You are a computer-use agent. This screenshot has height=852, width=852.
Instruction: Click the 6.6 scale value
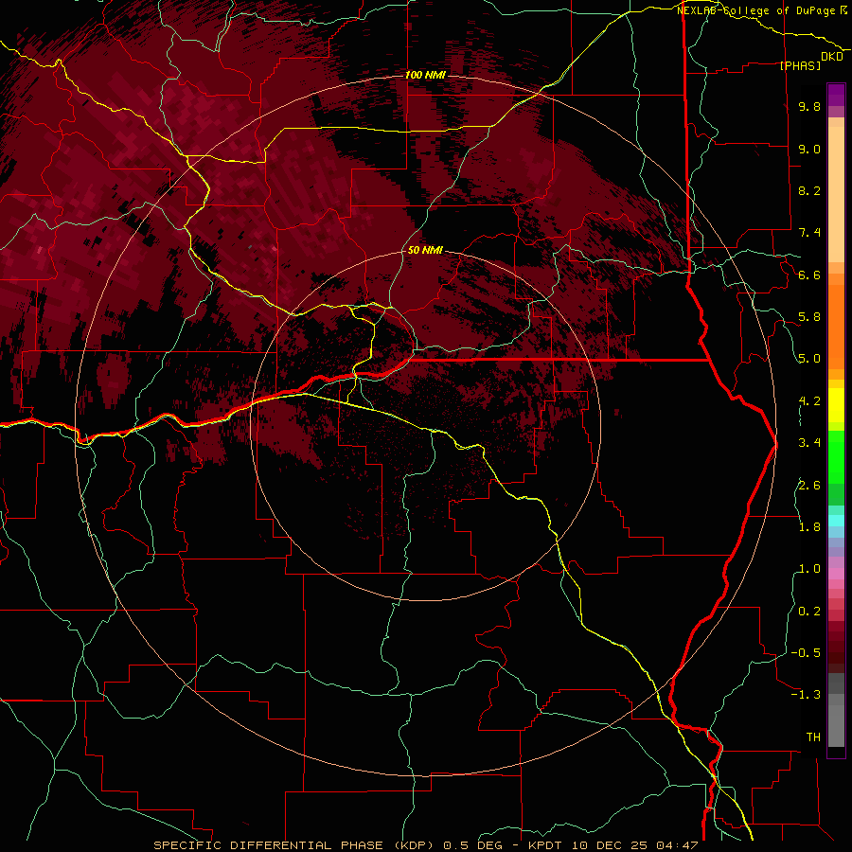tap(809, 275)
